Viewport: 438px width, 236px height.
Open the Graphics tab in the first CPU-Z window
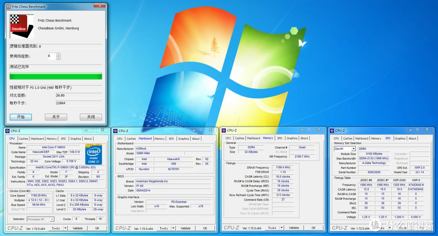coord(76,139)
